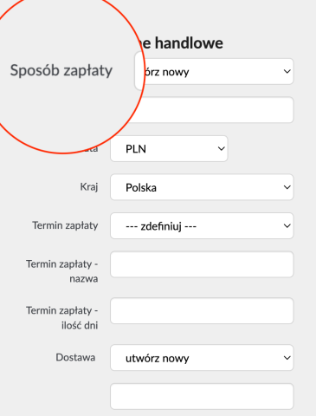Expand the Termin zapłaty zdefiniuj dropdown
Image resolution: width=316 pixels, height=416 pixels.
point(202,226)
